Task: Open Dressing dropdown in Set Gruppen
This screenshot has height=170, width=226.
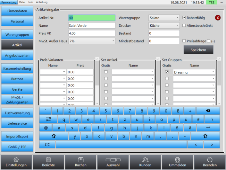Action: pyautogui.click(x=194, y=72)
